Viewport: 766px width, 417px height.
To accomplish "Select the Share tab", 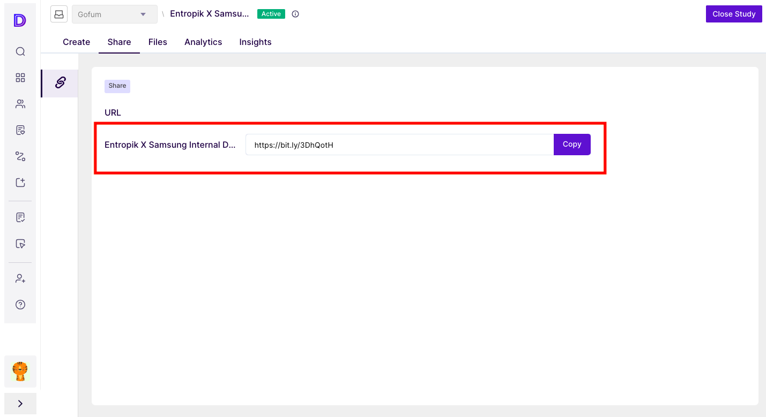I will click(119, 42).
